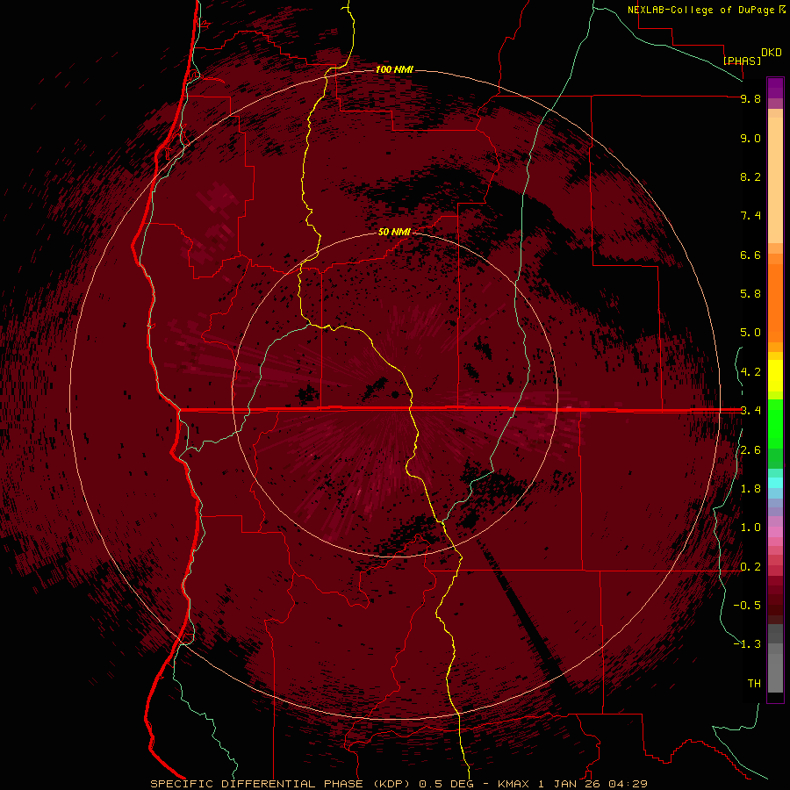Click the DKD label above color scale

[771, 53]
